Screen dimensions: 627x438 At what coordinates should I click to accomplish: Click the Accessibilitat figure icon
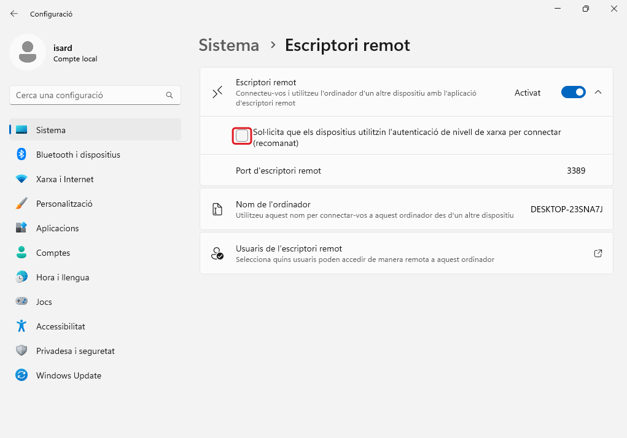[x=21, y=326]
